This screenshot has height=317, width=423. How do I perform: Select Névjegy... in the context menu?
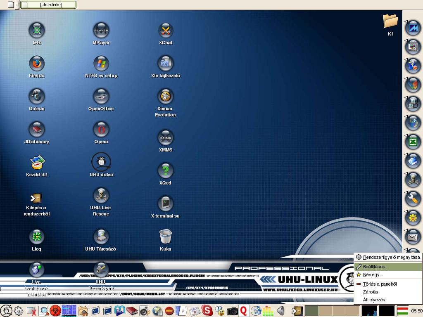pyautogui.click(x=388, y=274)
